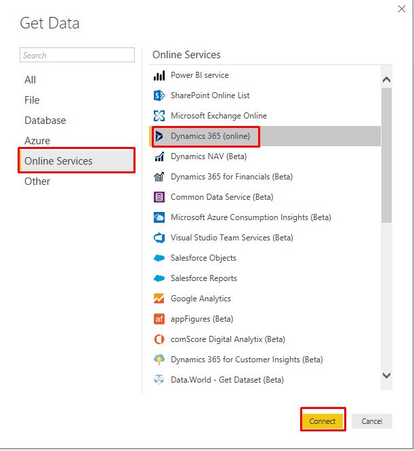Click the Dynamics NAV (Beta) icon
The height and width of the screenshot is (451, 414).
[159, 156]
